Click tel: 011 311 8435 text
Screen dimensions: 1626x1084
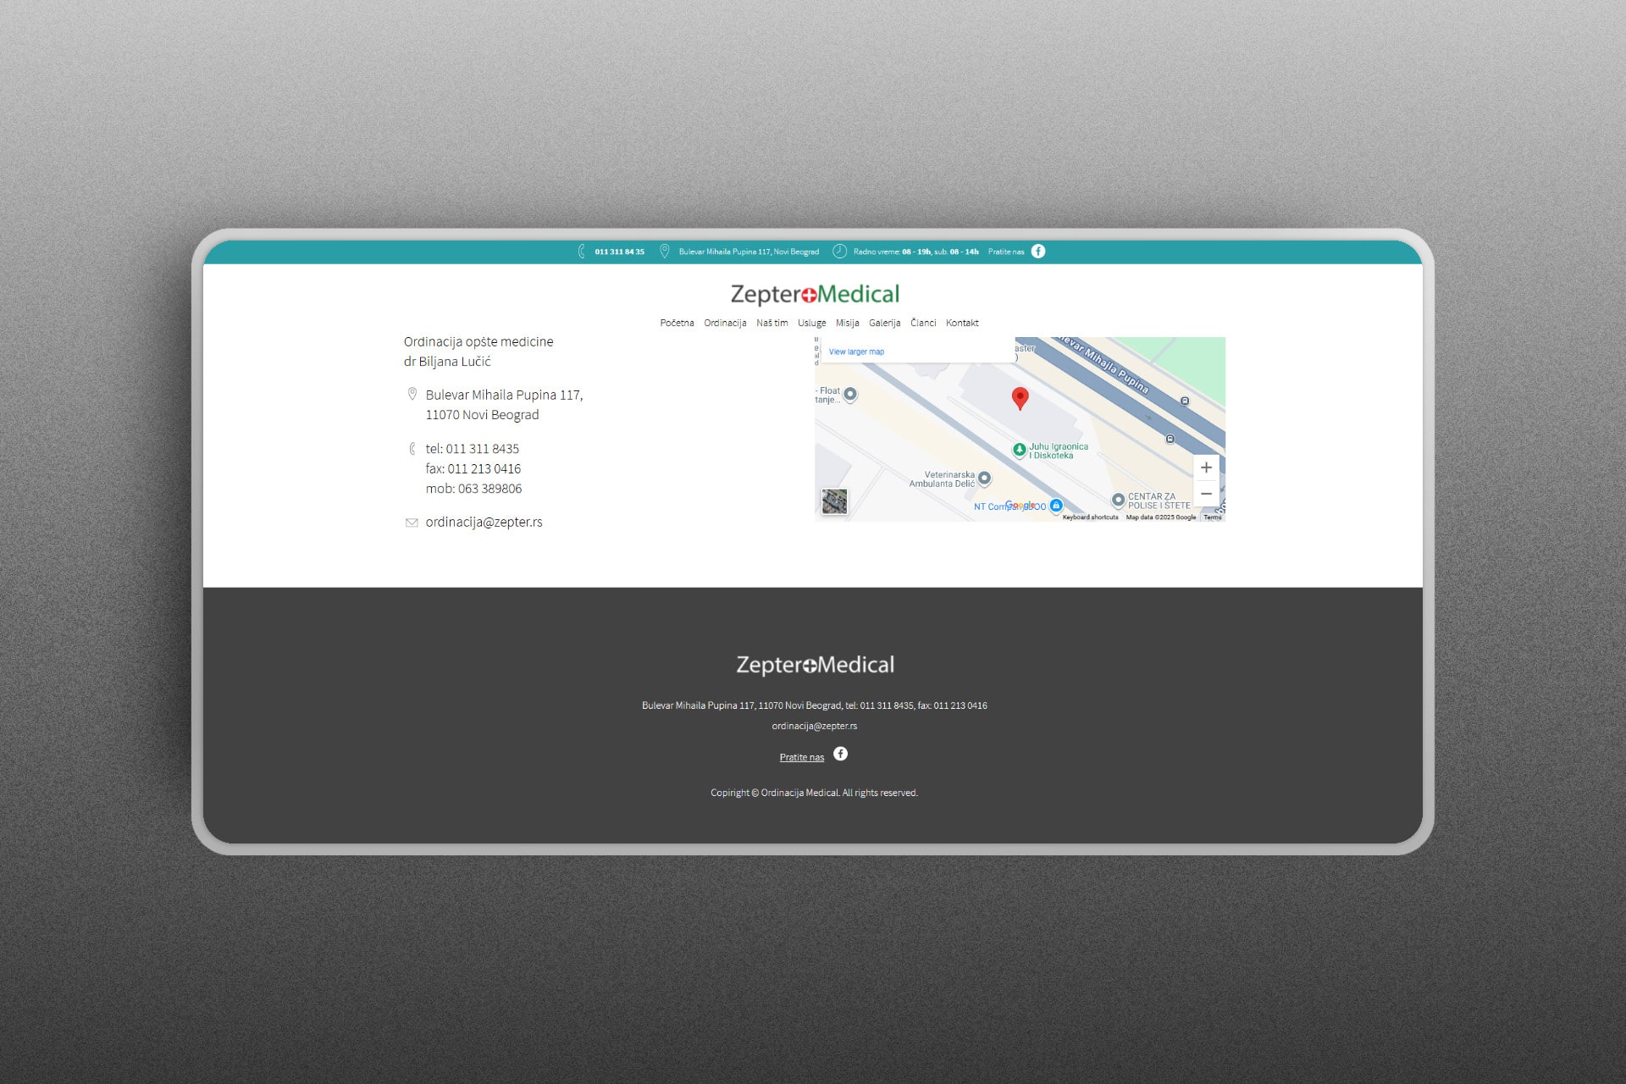[x=472, y=449]
